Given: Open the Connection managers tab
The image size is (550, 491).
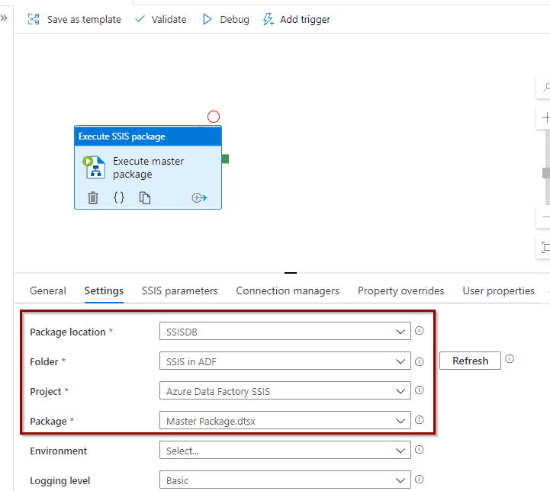Looking at the screenshot, I should pos(288,291).
